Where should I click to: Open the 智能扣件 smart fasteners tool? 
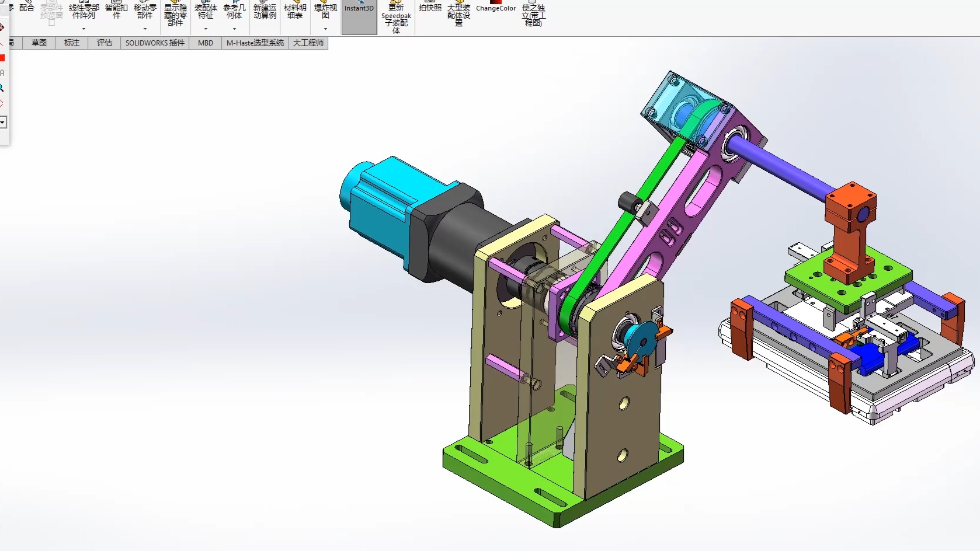[x=116, y=11]
